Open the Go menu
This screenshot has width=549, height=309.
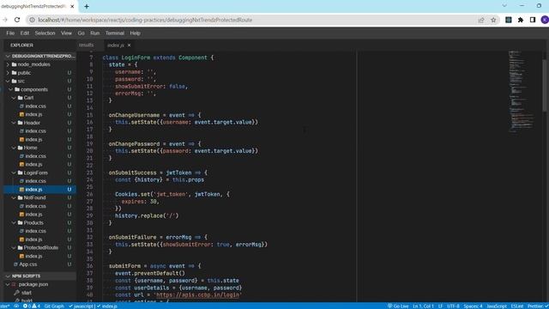coord(81,33)
